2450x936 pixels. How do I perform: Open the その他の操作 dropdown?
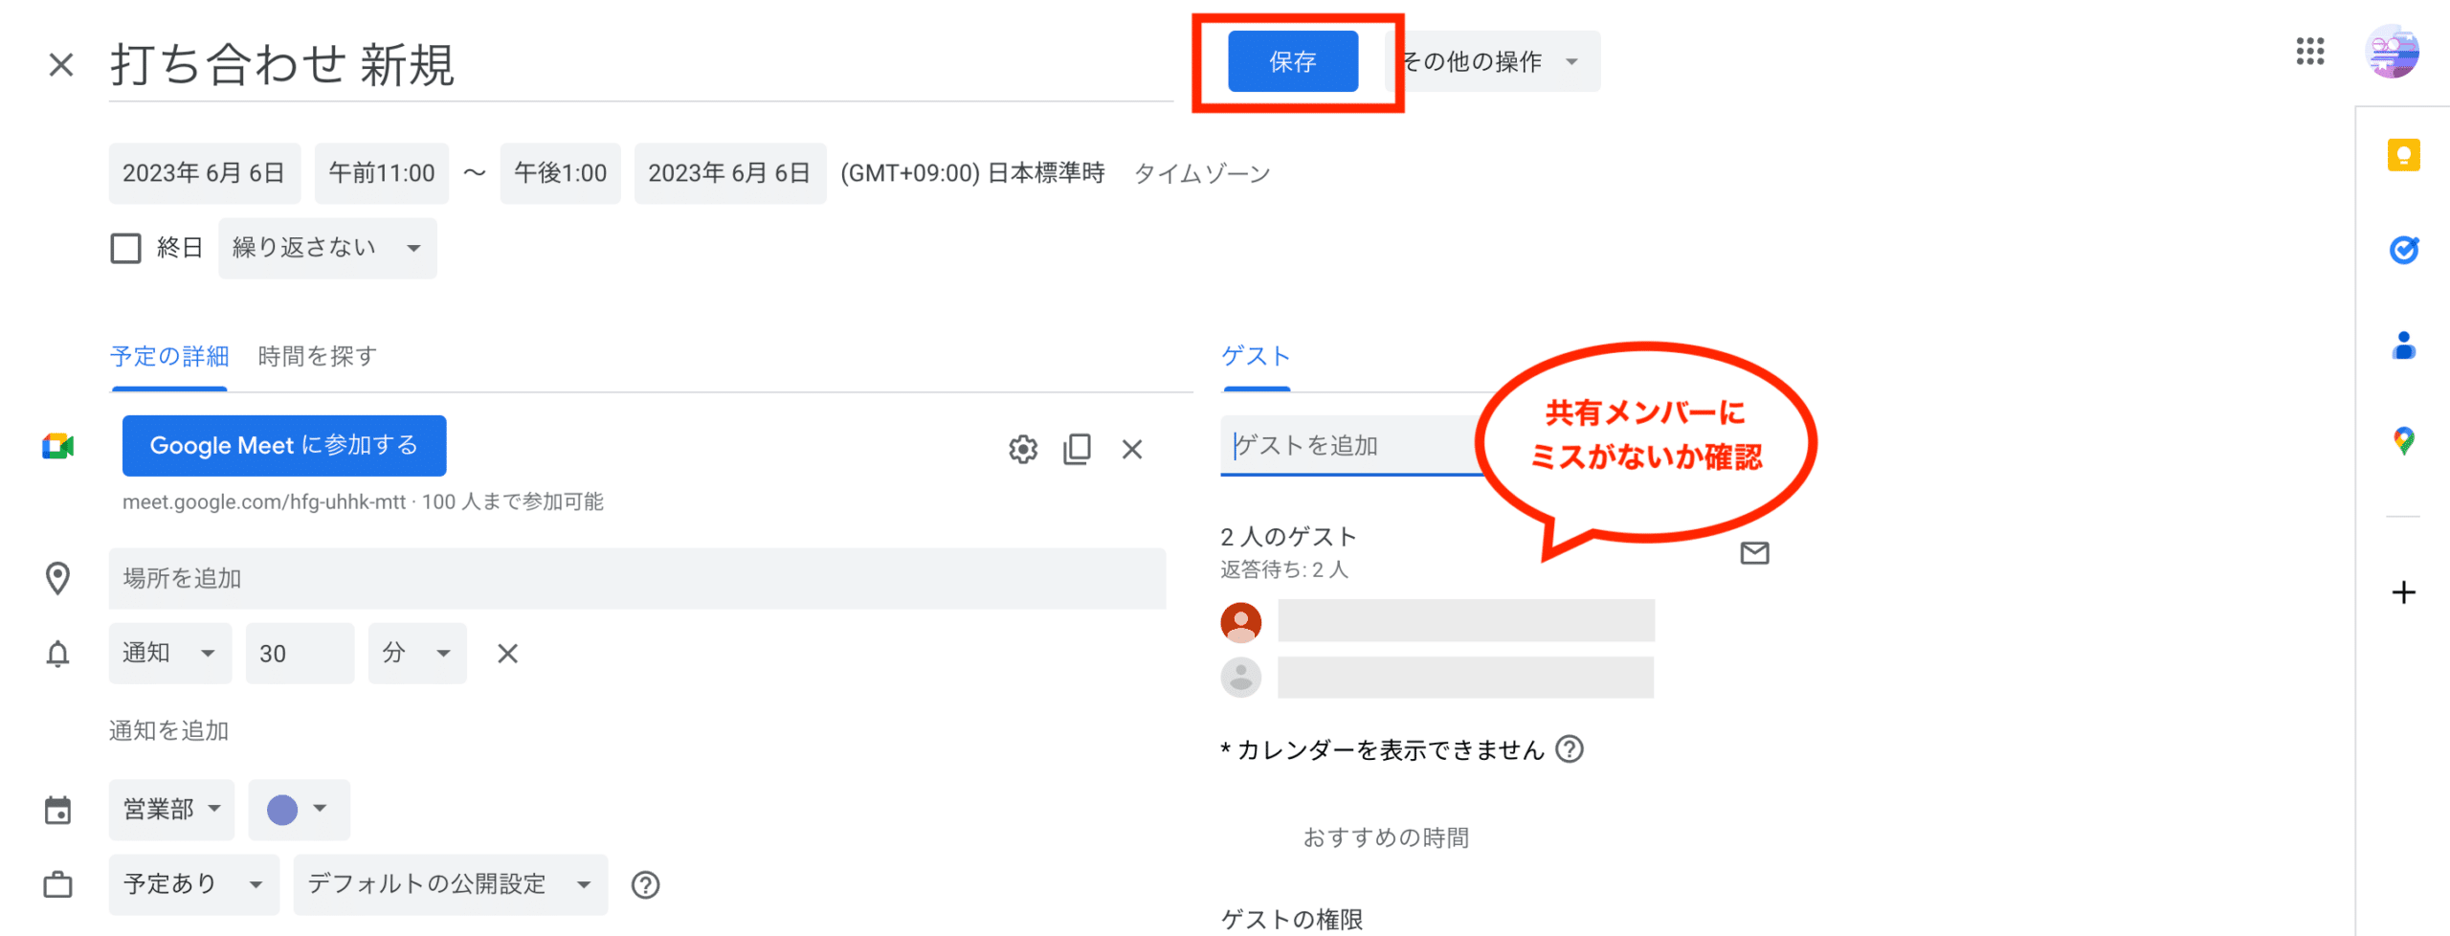(1492, 62)
